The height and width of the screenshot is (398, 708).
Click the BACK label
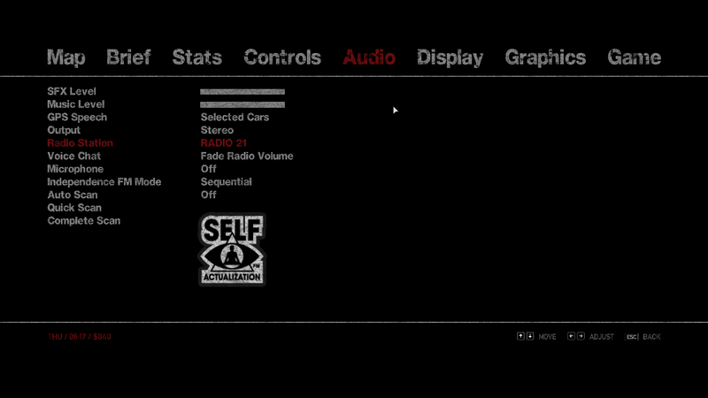[x=651, y=337]
